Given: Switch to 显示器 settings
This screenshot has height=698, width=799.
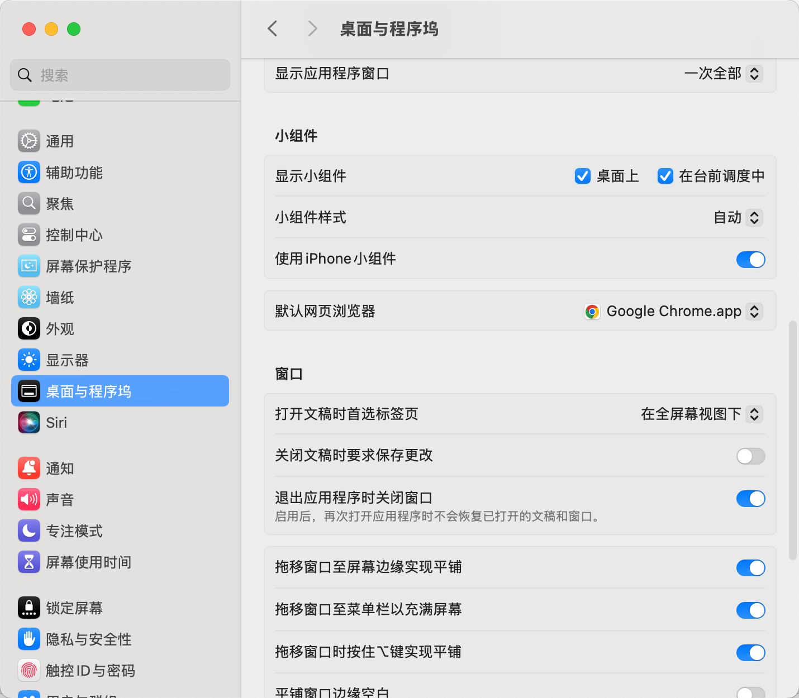Looking at the screenshot, I should point(120,360).
